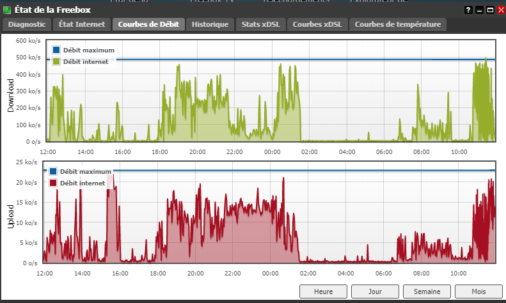Click the green Freebox status icon in title bar
Image resolution: width=506 pixels, height=303 pixels.
(7, 10)
